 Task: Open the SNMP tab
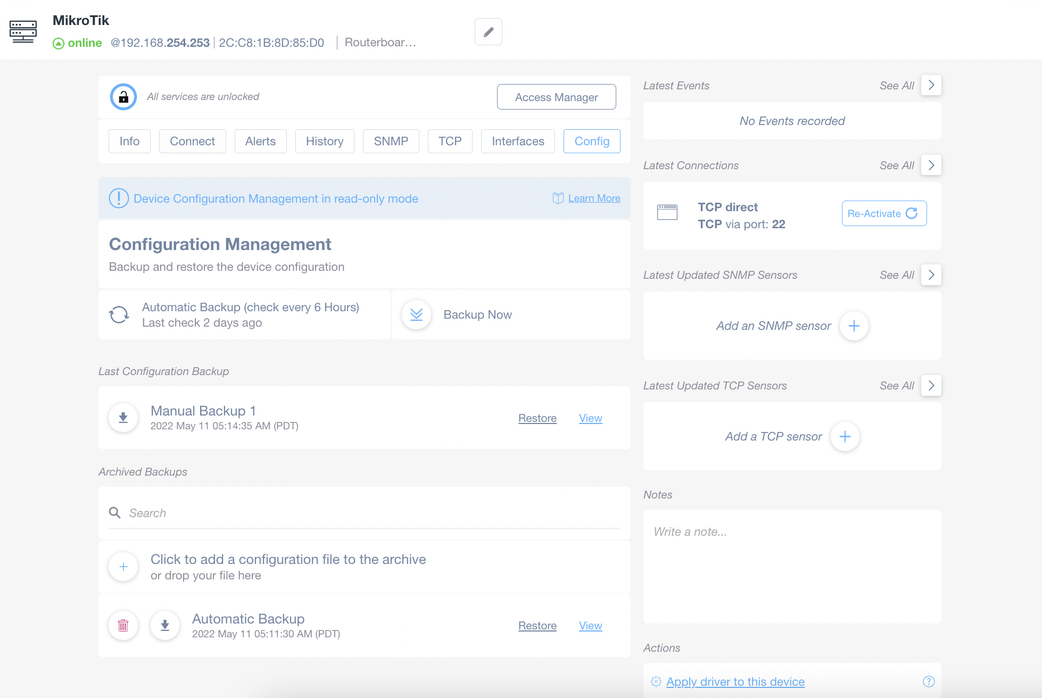[391, 141]
